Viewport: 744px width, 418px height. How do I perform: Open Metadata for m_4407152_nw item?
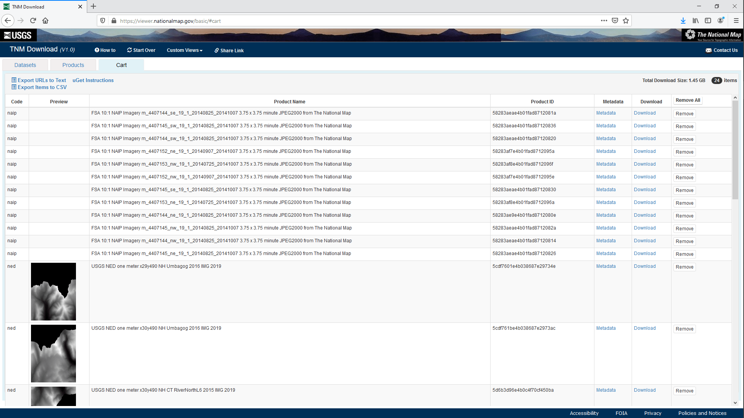click(606, 177)
